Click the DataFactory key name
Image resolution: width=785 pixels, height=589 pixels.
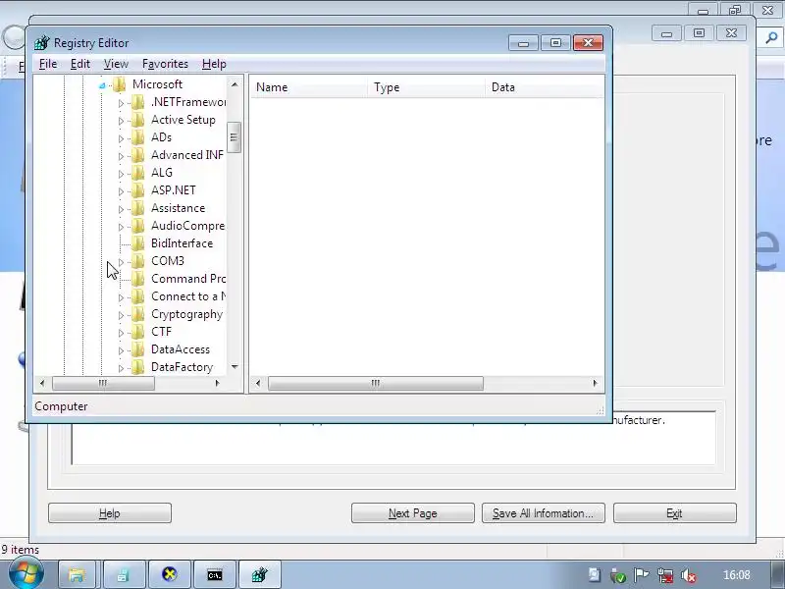pos(182,367)
